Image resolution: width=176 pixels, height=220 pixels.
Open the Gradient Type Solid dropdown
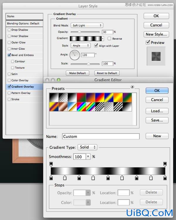(x=87, y=147)
